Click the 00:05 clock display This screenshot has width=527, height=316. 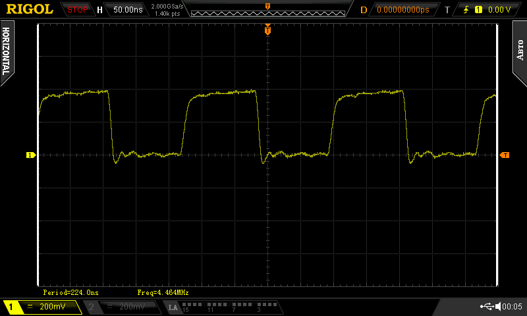tap(513, 307)
